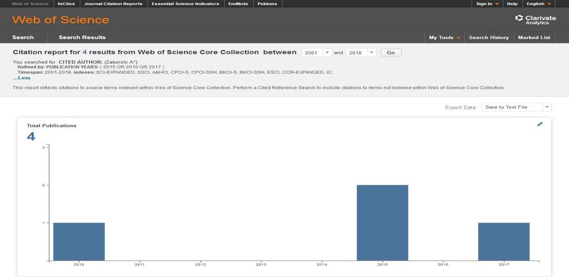
Task: Open the end year 2018 dropdown
Action: (x=361, y=53)
